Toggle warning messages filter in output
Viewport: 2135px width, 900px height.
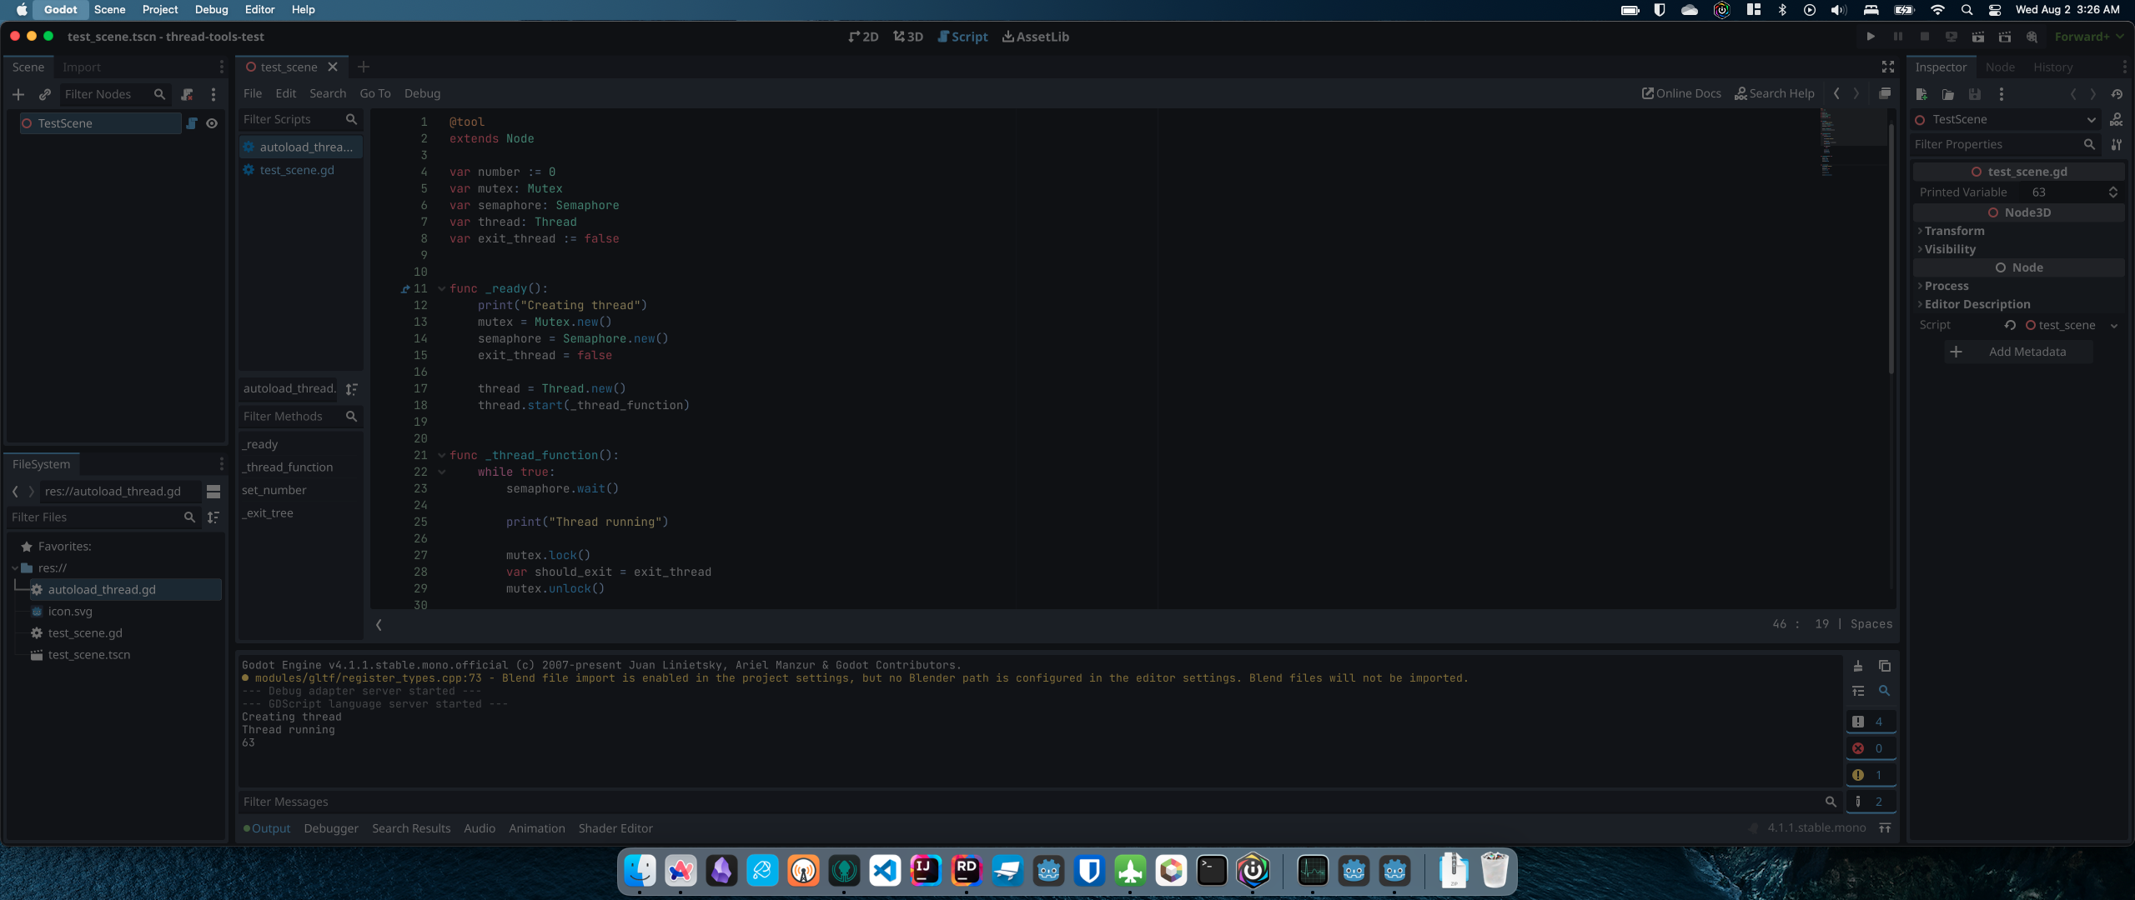click(1868, 775)
